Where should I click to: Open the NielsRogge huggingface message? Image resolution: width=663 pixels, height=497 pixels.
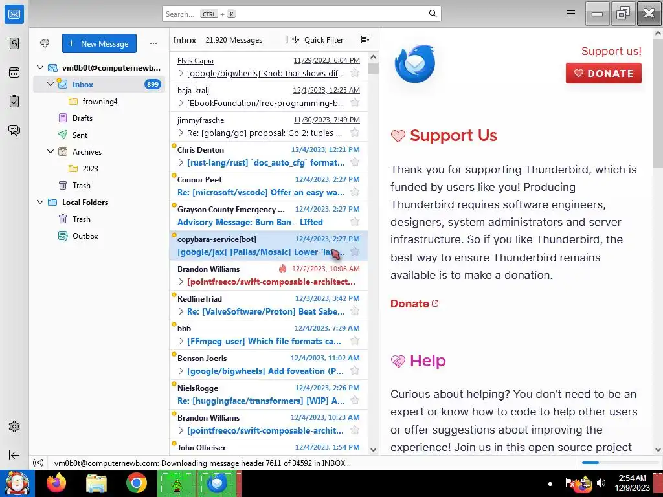click(269, 394)
